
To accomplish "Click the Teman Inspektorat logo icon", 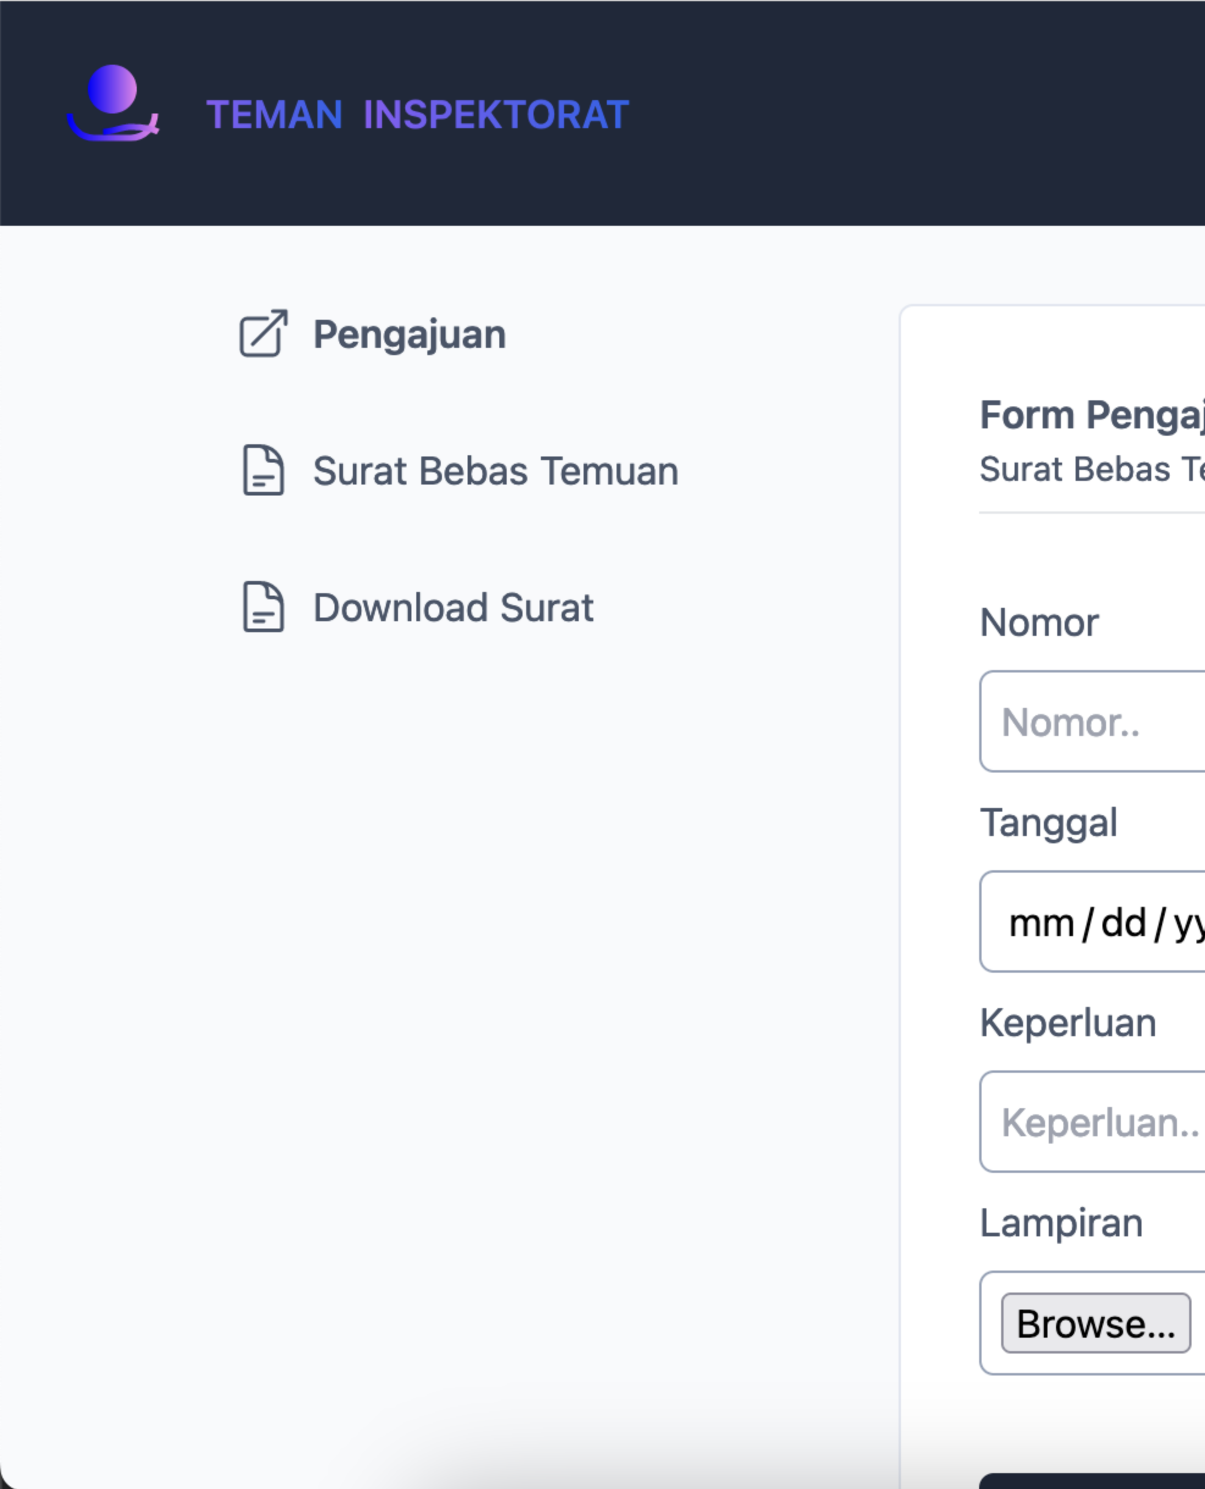I will [x=113, y=103].
